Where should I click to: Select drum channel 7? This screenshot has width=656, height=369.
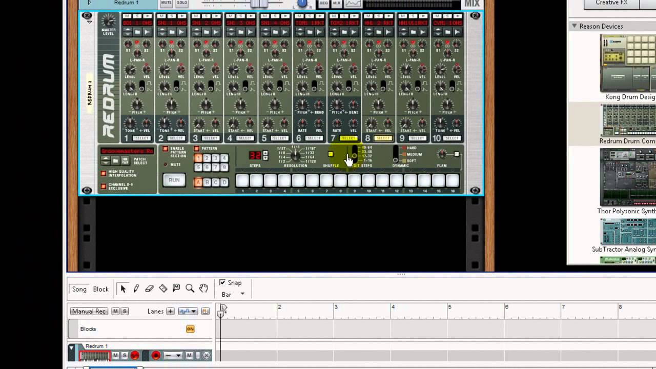click(x=348, y=138)
